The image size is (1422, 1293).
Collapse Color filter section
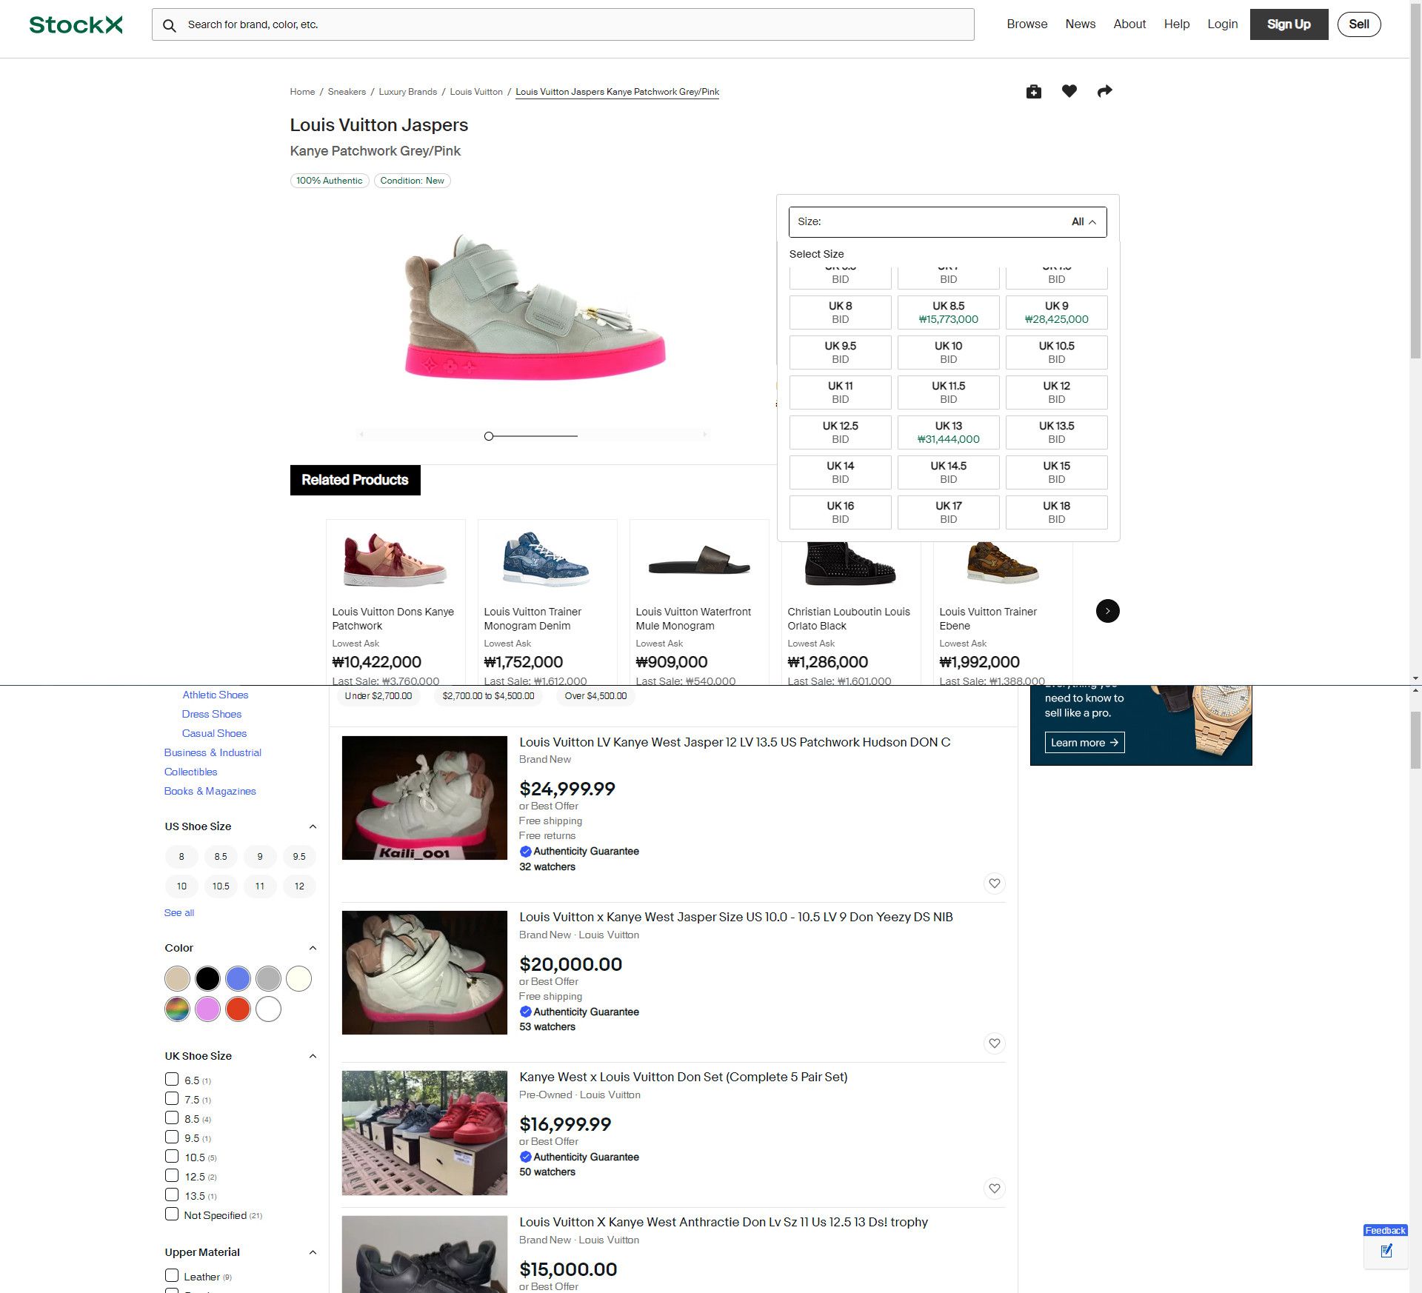point(313,948)
